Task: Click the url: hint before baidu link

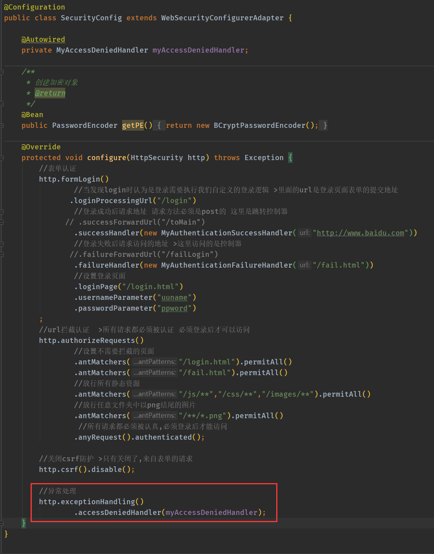Action: [x=304, y=233]
